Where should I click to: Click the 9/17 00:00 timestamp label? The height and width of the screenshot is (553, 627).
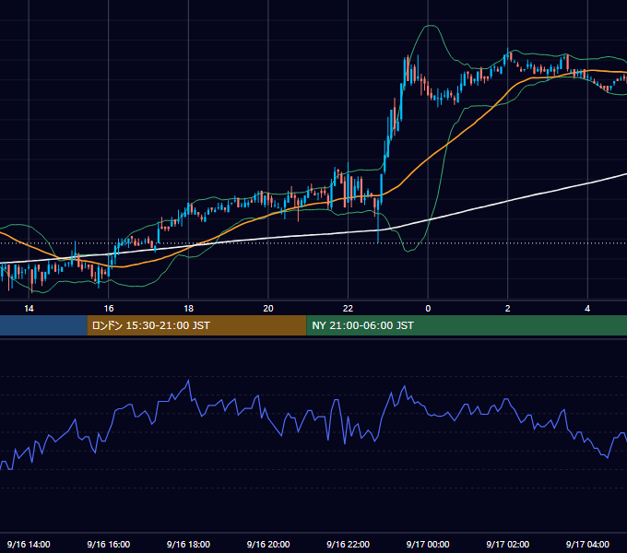point(428,544)
